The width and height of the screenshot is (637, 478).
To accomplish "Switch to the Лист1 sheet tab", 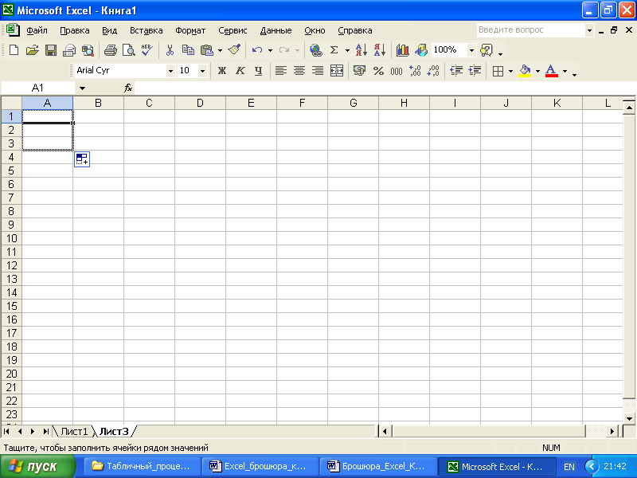I will point(74,431).
